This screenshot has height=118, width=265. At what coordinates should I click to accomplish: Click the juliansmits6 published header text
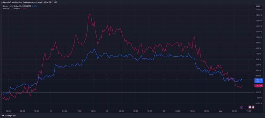tap(29, 2)
